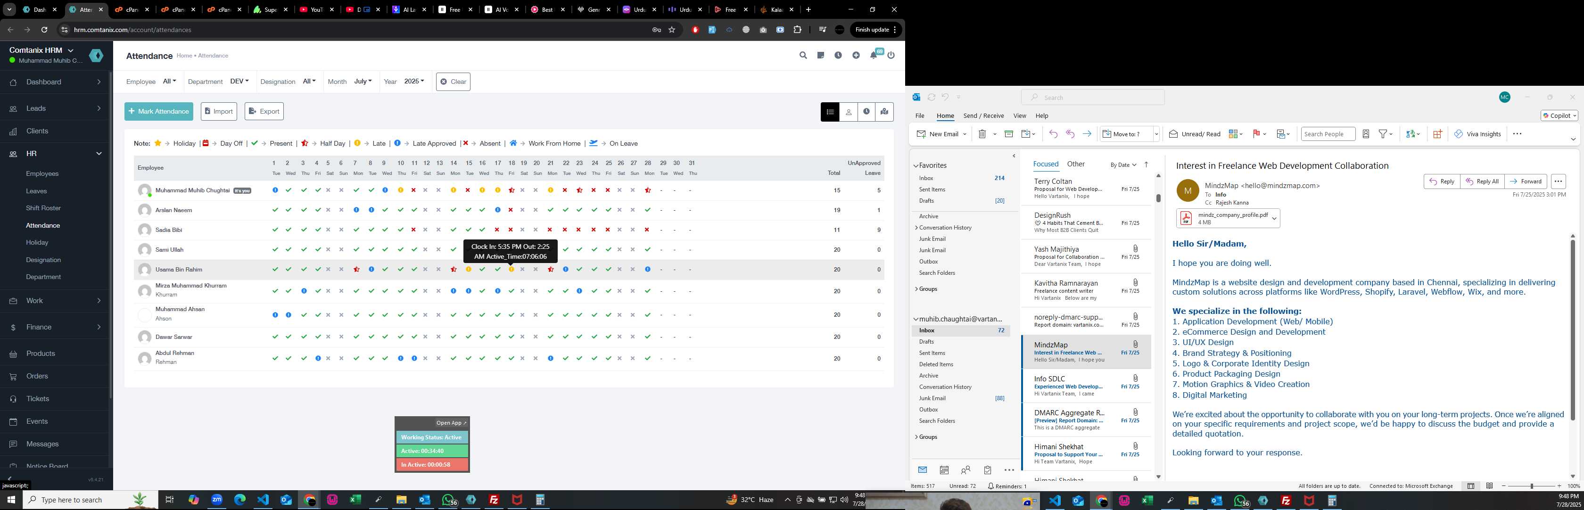Open the Filter Email funnel dropdown
Screen dimensions: 1584x510
pos(1386,134)
